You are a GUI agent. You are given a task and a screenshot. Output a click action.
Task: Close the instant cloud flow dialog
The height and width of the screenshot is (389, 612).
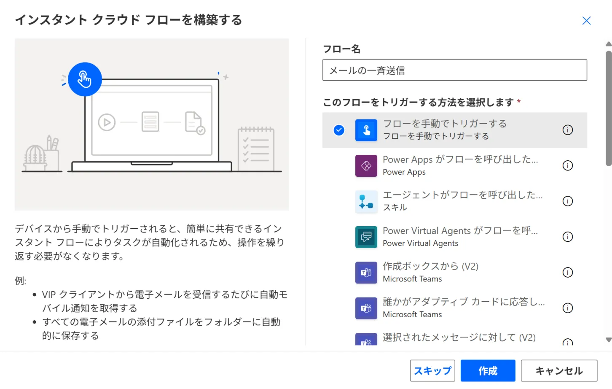pyautogui.click(x=586, y=20)
